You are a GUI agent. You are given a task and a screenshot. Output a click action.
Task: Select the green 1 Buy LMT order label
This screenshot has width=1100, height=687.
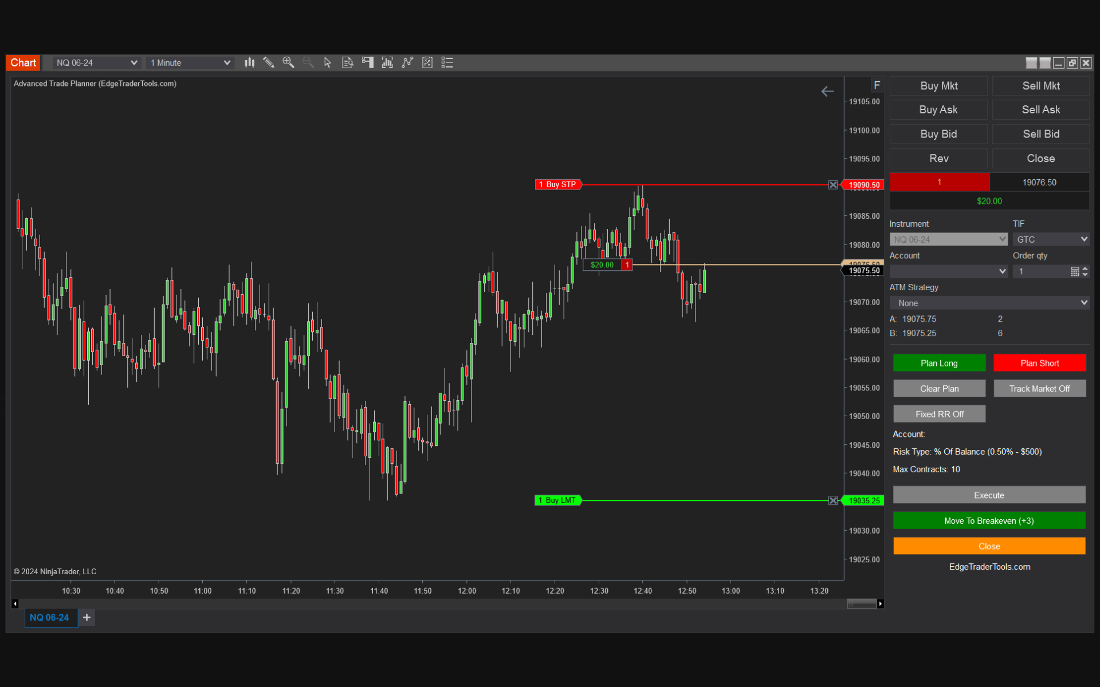click(559, 500)
